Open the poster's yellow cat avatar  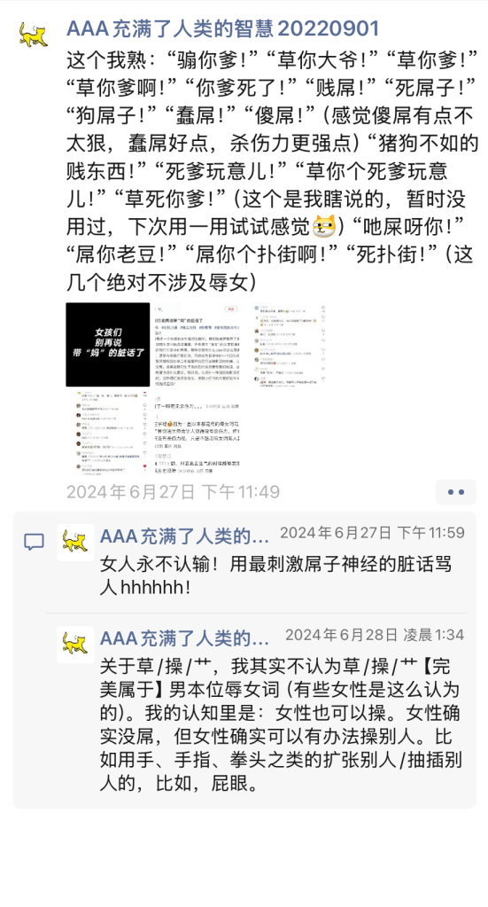pos(33,35)
